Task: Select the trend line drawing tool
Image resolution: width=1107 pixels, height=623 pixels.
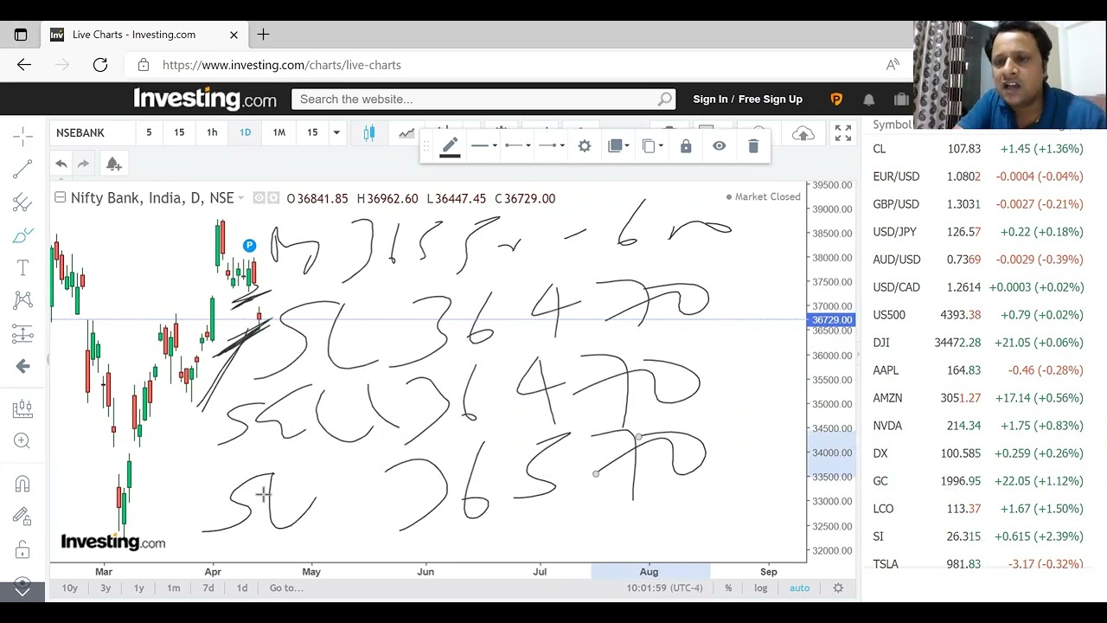Action: pyautogui.click(x=23, y=170)
